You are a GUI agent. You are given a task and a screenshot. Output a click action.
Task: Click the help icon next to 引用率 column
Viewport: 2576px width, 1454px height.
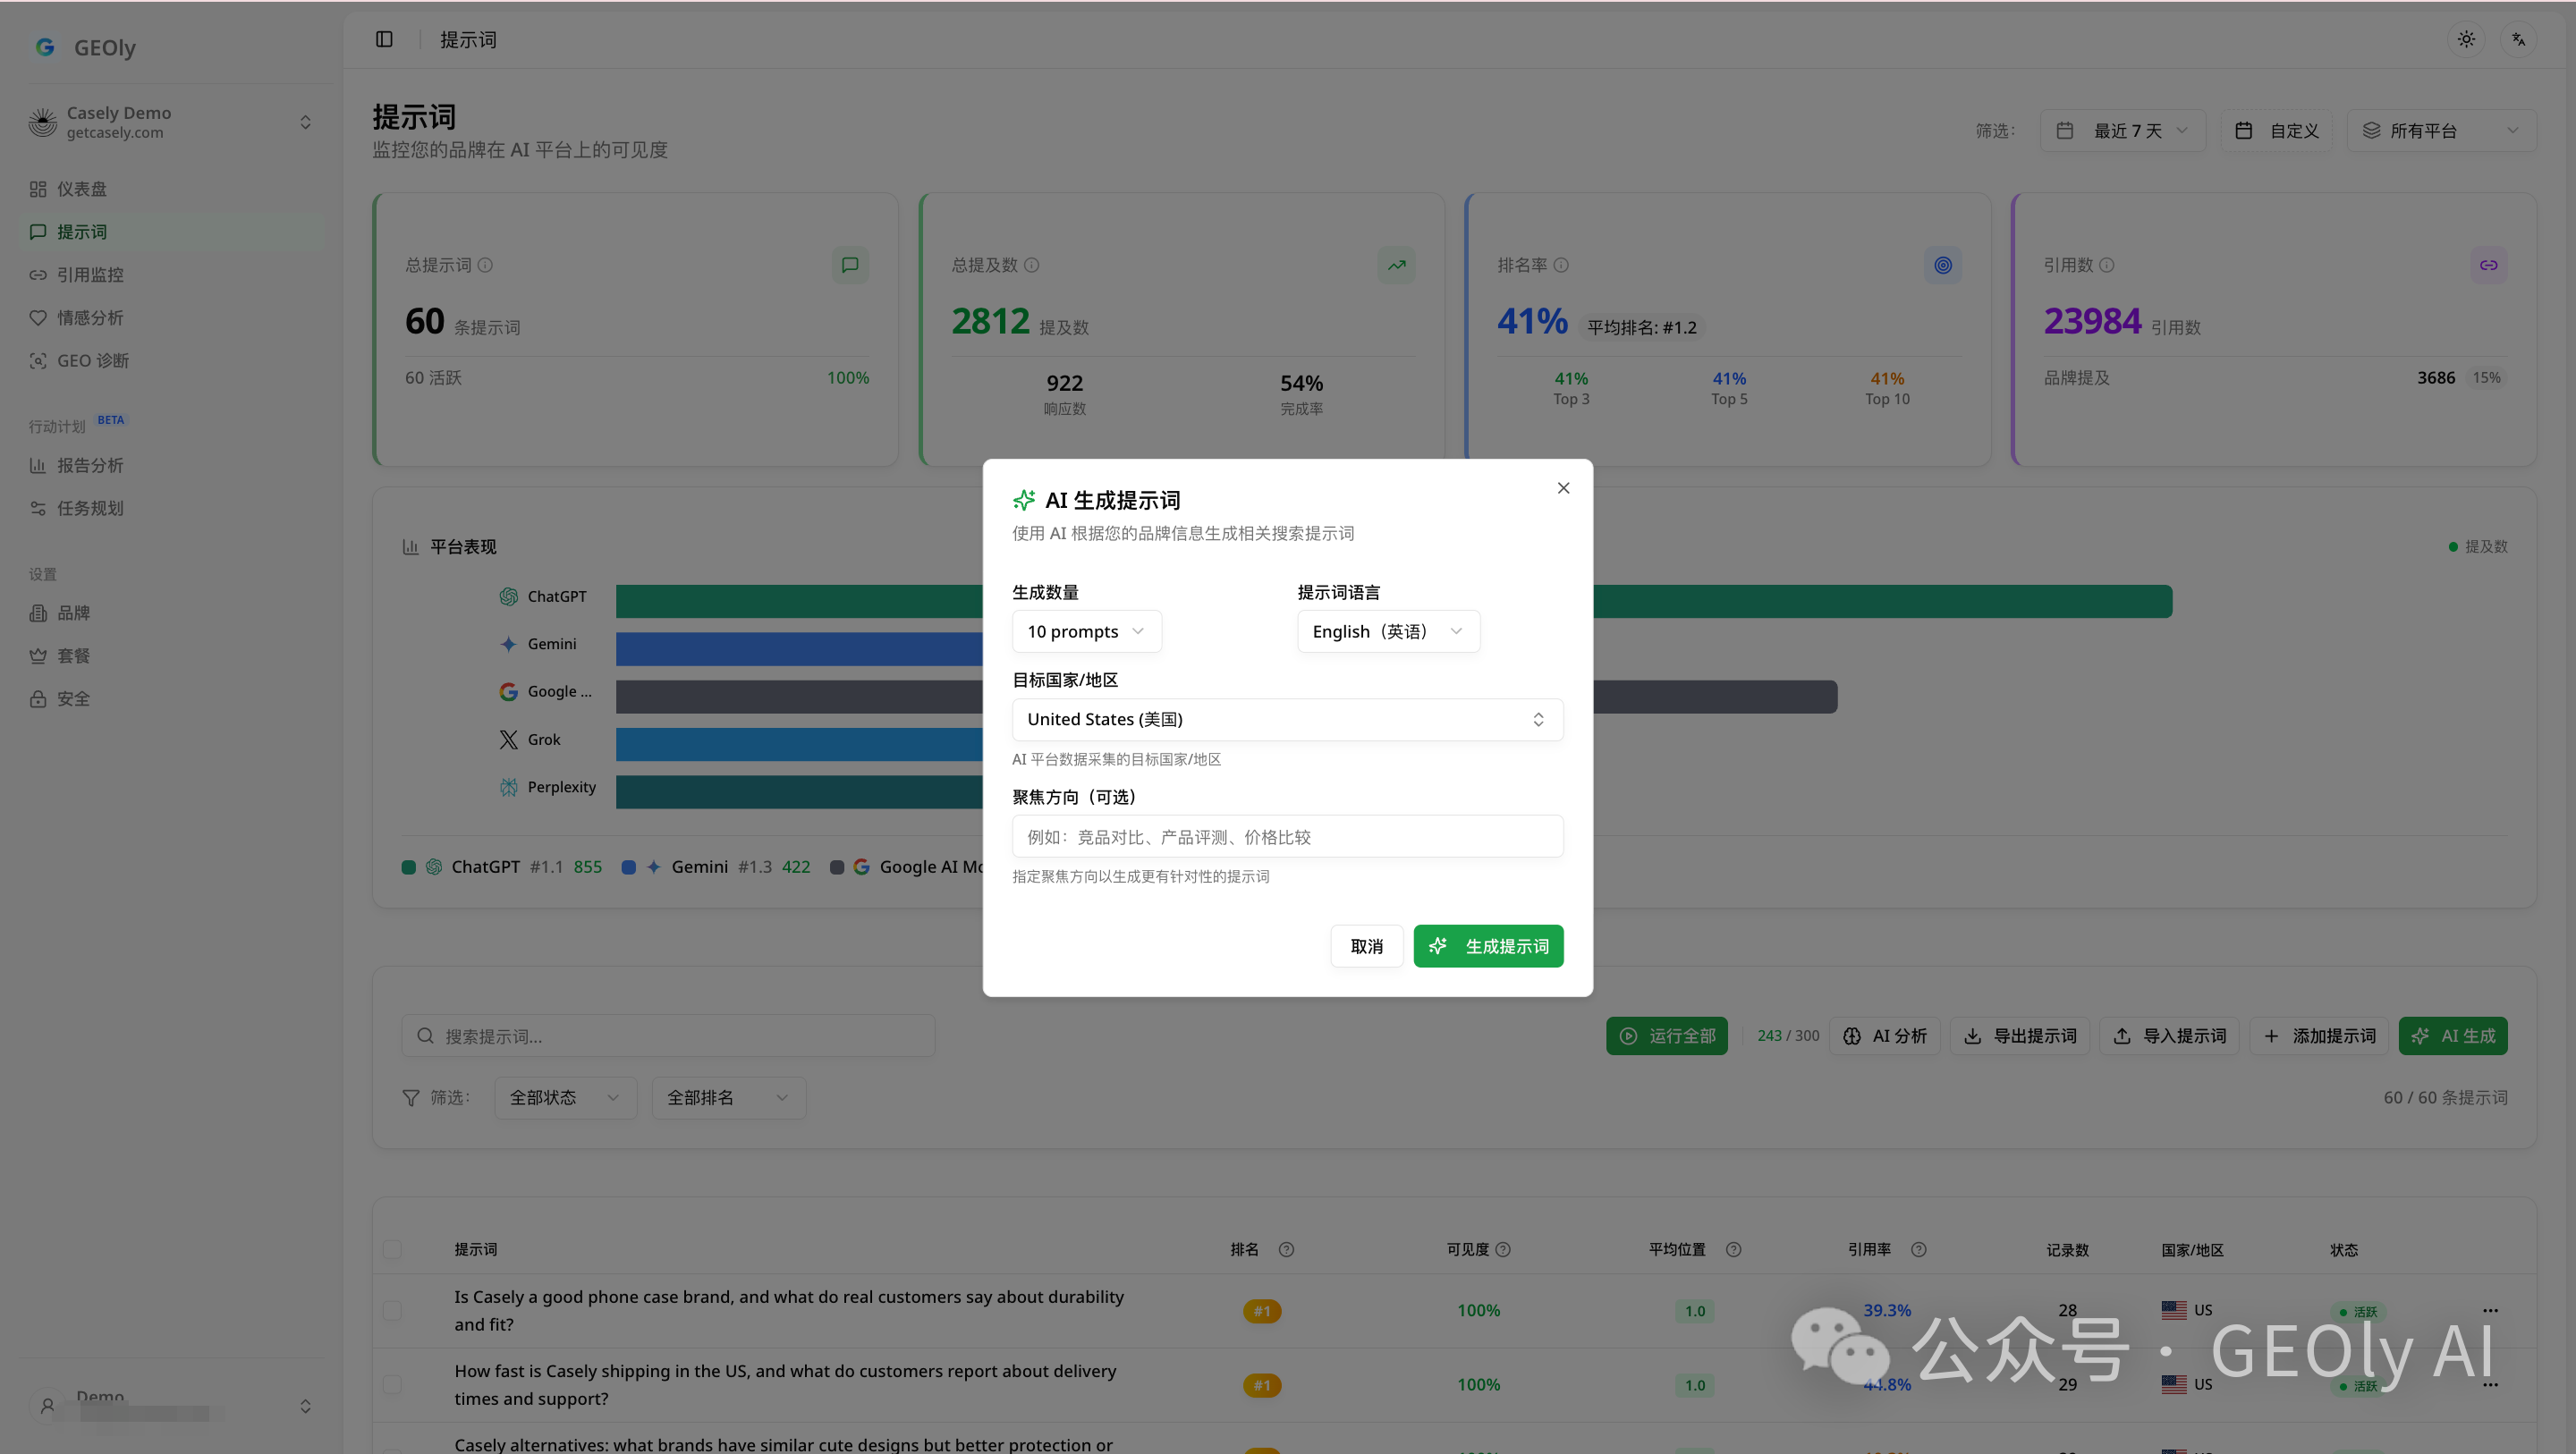(x=1918, y=1249)
